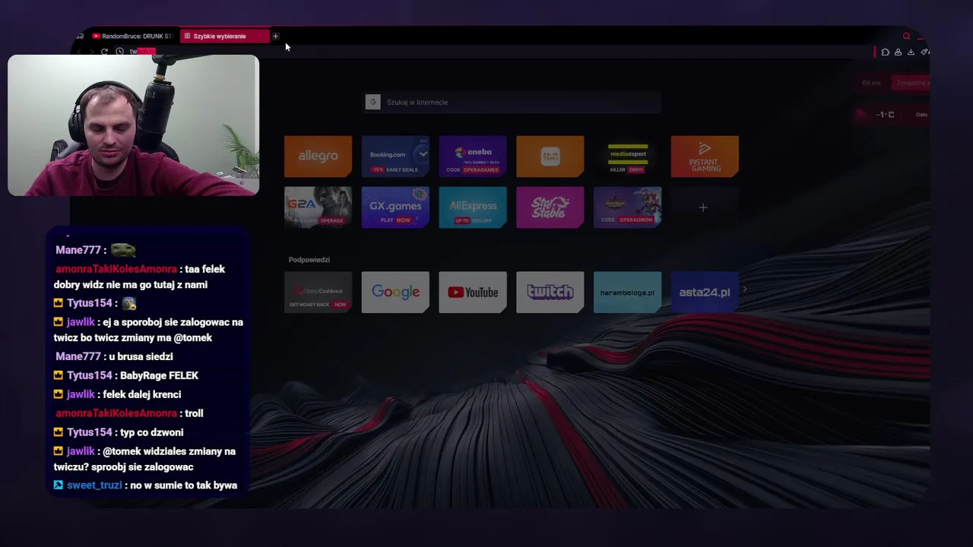This screenshot has height=547, width=973.
Task: Open the AliExpress speed dial tile
Action: tap(473, 207)
